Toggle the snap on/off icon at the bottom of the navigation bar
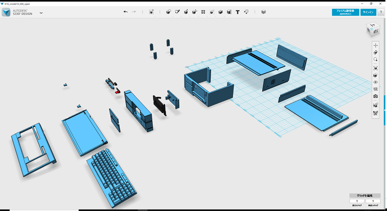This screenshot has width=387, height=211. tap(375, 113)
